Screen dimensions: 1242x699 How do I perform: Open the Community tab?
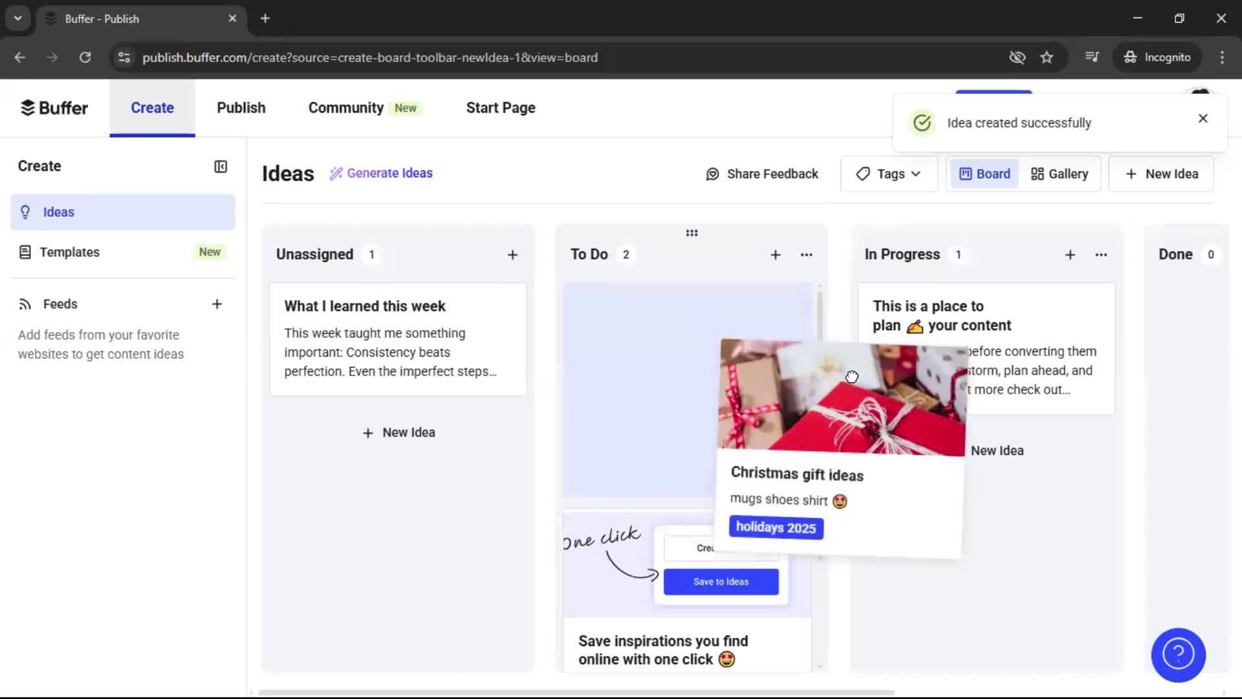(345, 107)
